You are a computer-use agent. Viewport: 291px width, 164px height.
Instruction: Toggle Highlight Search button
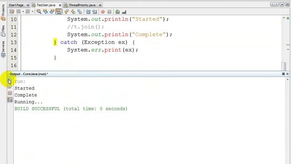[59, 12]
